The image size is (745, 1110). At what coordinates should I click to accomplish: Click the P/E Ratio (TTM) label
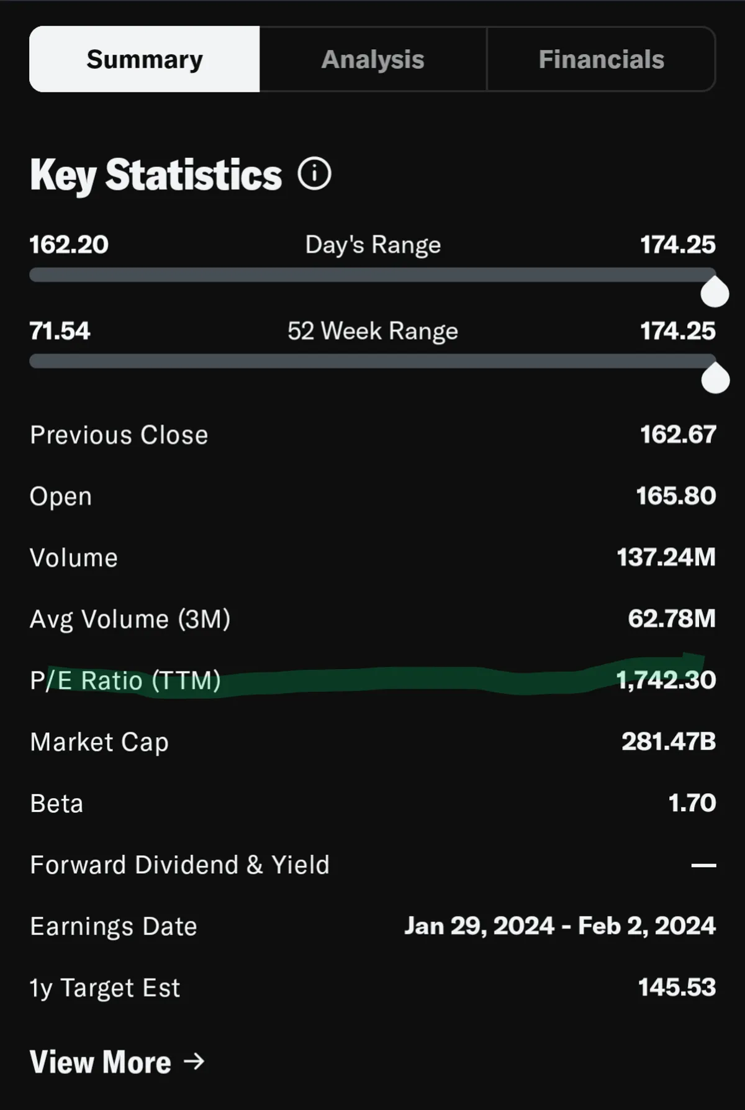pyautogui.click(x=125, y=681)
